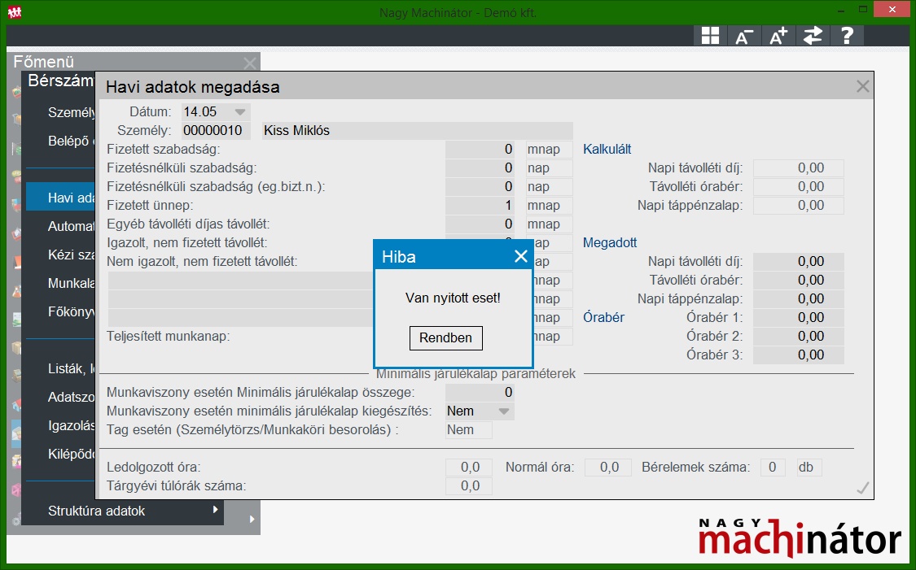Click the Kiss Miklós name field
Image resolution: width=916 pixels, height=570 pixels.
pos(417,131)
